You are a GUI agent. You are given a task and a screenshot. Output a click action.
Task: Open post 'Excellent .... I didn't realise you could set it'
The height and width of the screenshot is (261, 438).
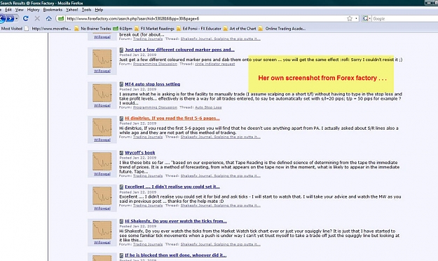coord(172,187)
